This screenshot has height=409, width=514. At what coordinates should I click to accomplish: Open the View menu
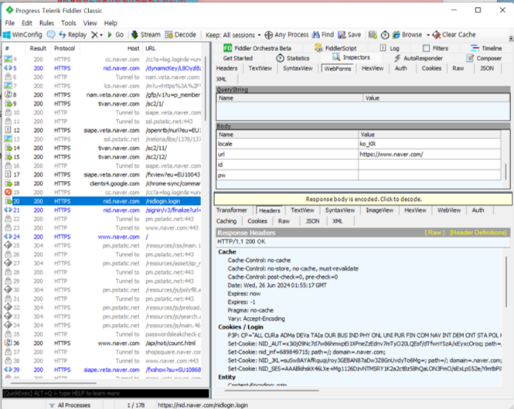point(90,23)
